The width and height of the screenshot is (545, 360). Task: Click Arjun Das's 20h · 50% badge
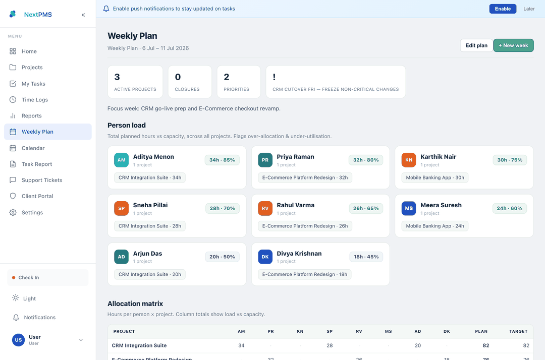pyautogui.click(x=222, y=257)
